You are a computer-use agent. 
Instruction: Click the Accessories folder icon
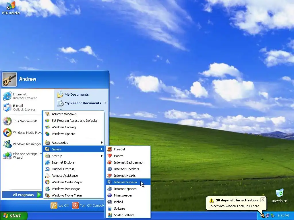[x=47, y=143]
